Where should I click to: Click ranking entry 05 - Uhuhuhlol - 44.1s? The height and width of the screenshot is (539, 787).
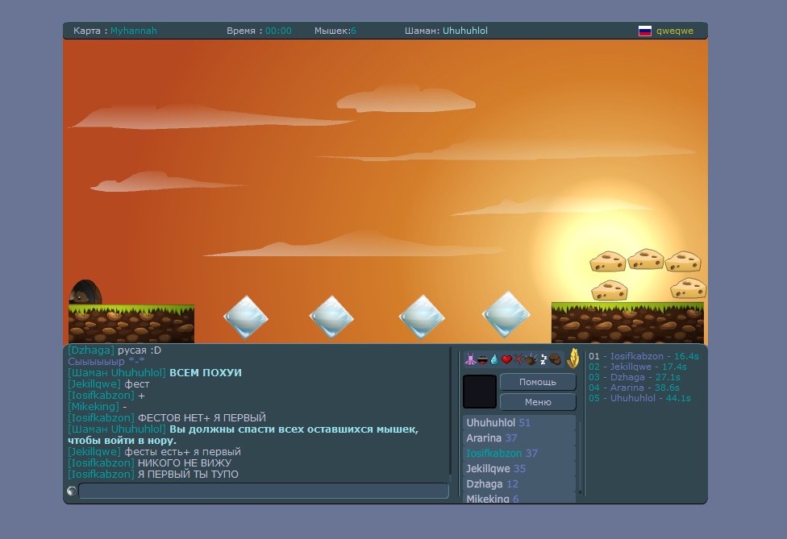click(639, 398)
